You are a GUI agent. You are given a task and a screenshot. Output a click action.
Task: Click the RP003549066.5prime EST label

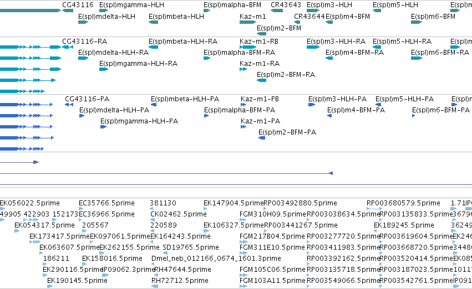pyautogui.click(x=343, y=281)
